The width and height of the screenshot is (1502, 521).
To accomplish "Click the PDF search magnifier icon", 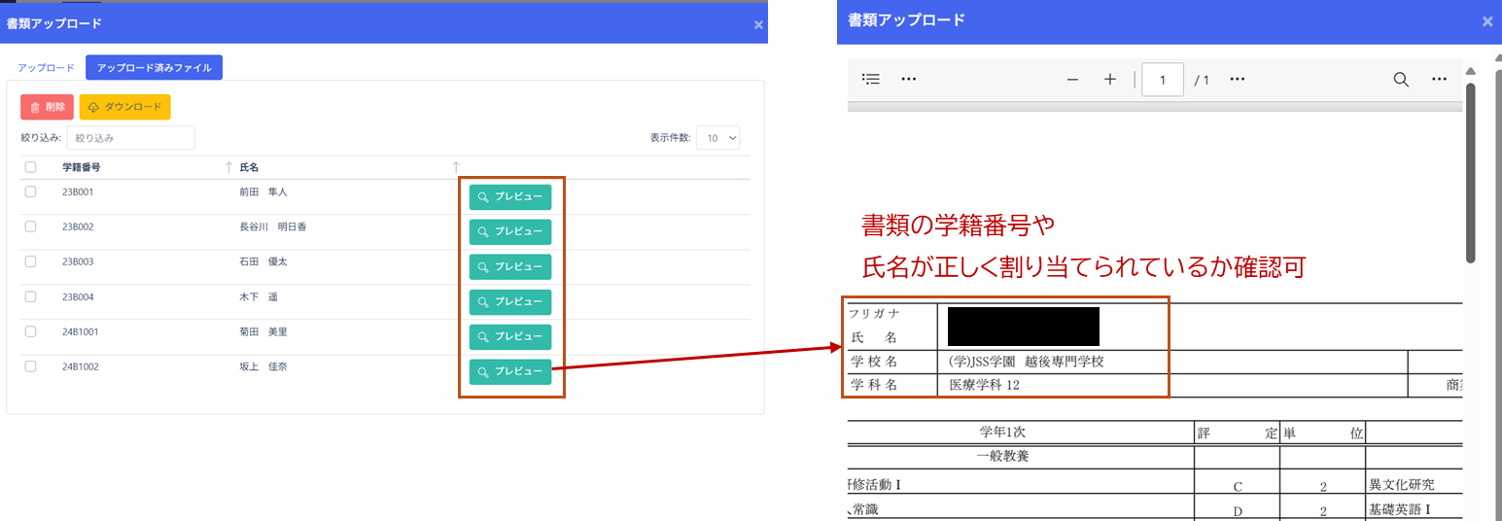I will [x=1401, y=80].
